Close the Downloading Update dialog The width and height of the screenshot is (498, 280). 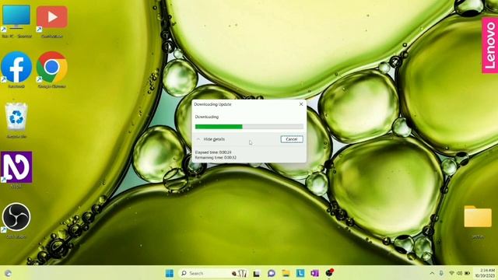[301, 104]
